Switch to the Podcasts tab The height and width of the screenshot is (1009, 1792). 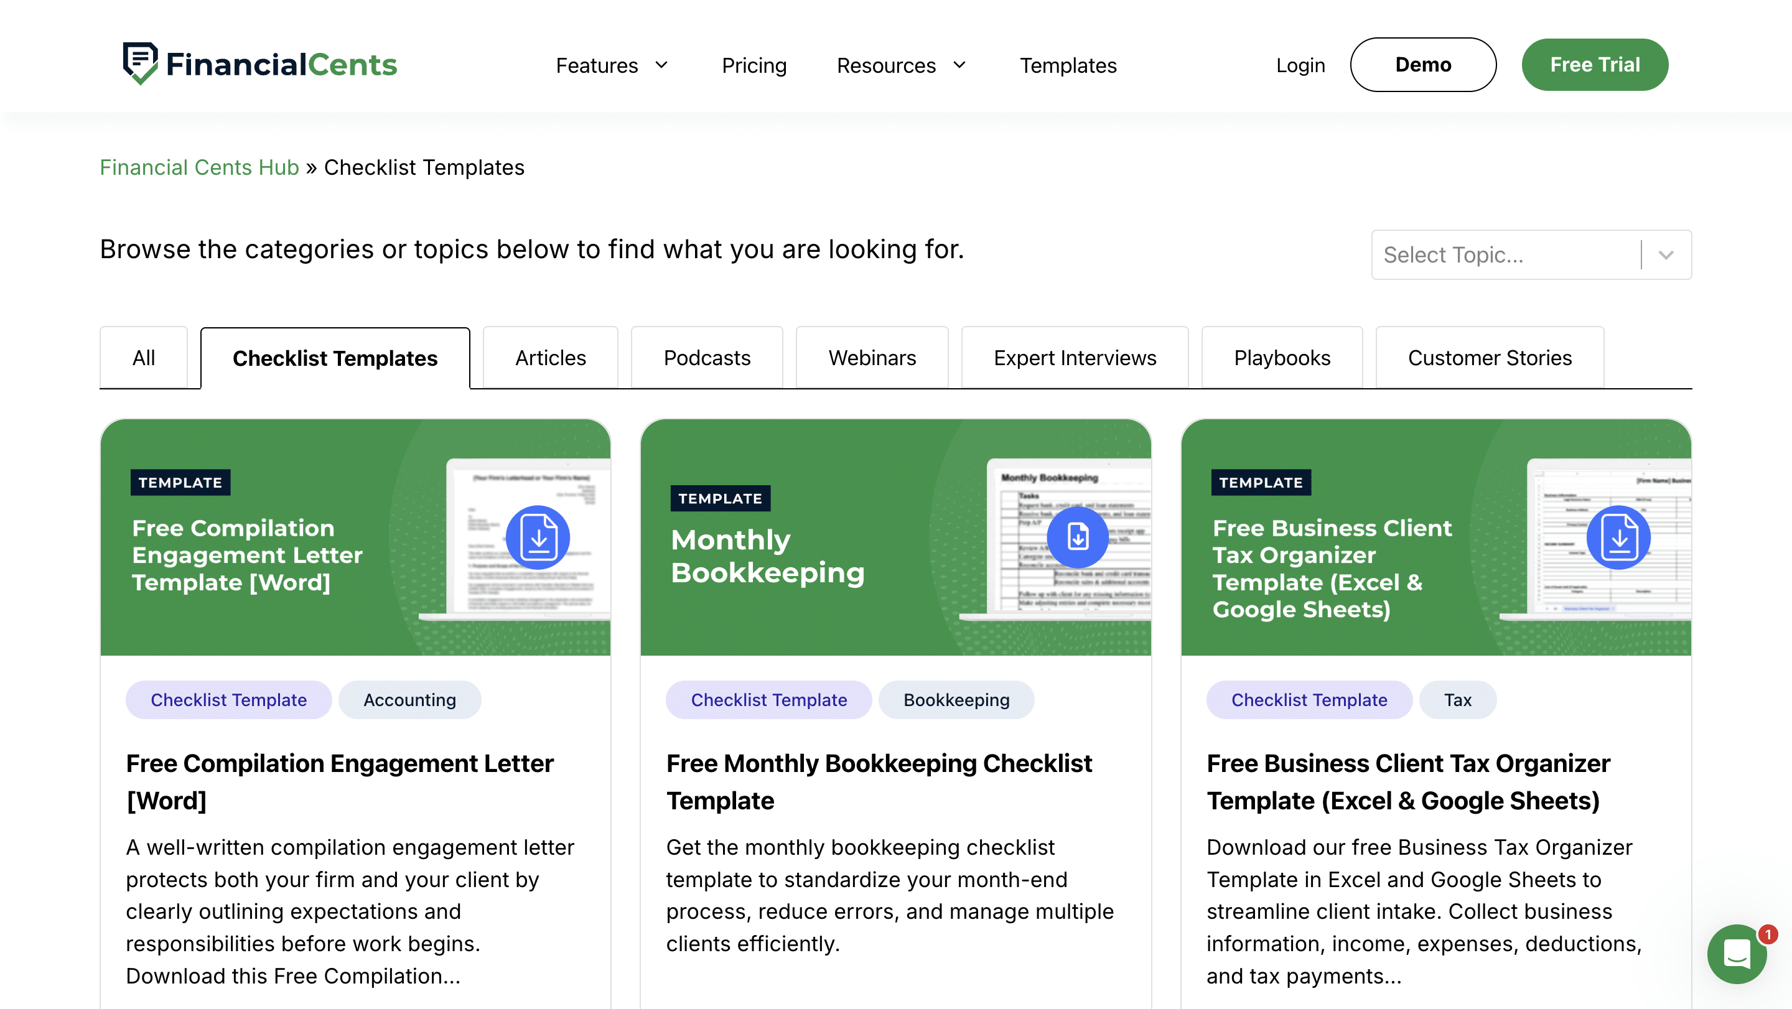[x=707, y=358]
